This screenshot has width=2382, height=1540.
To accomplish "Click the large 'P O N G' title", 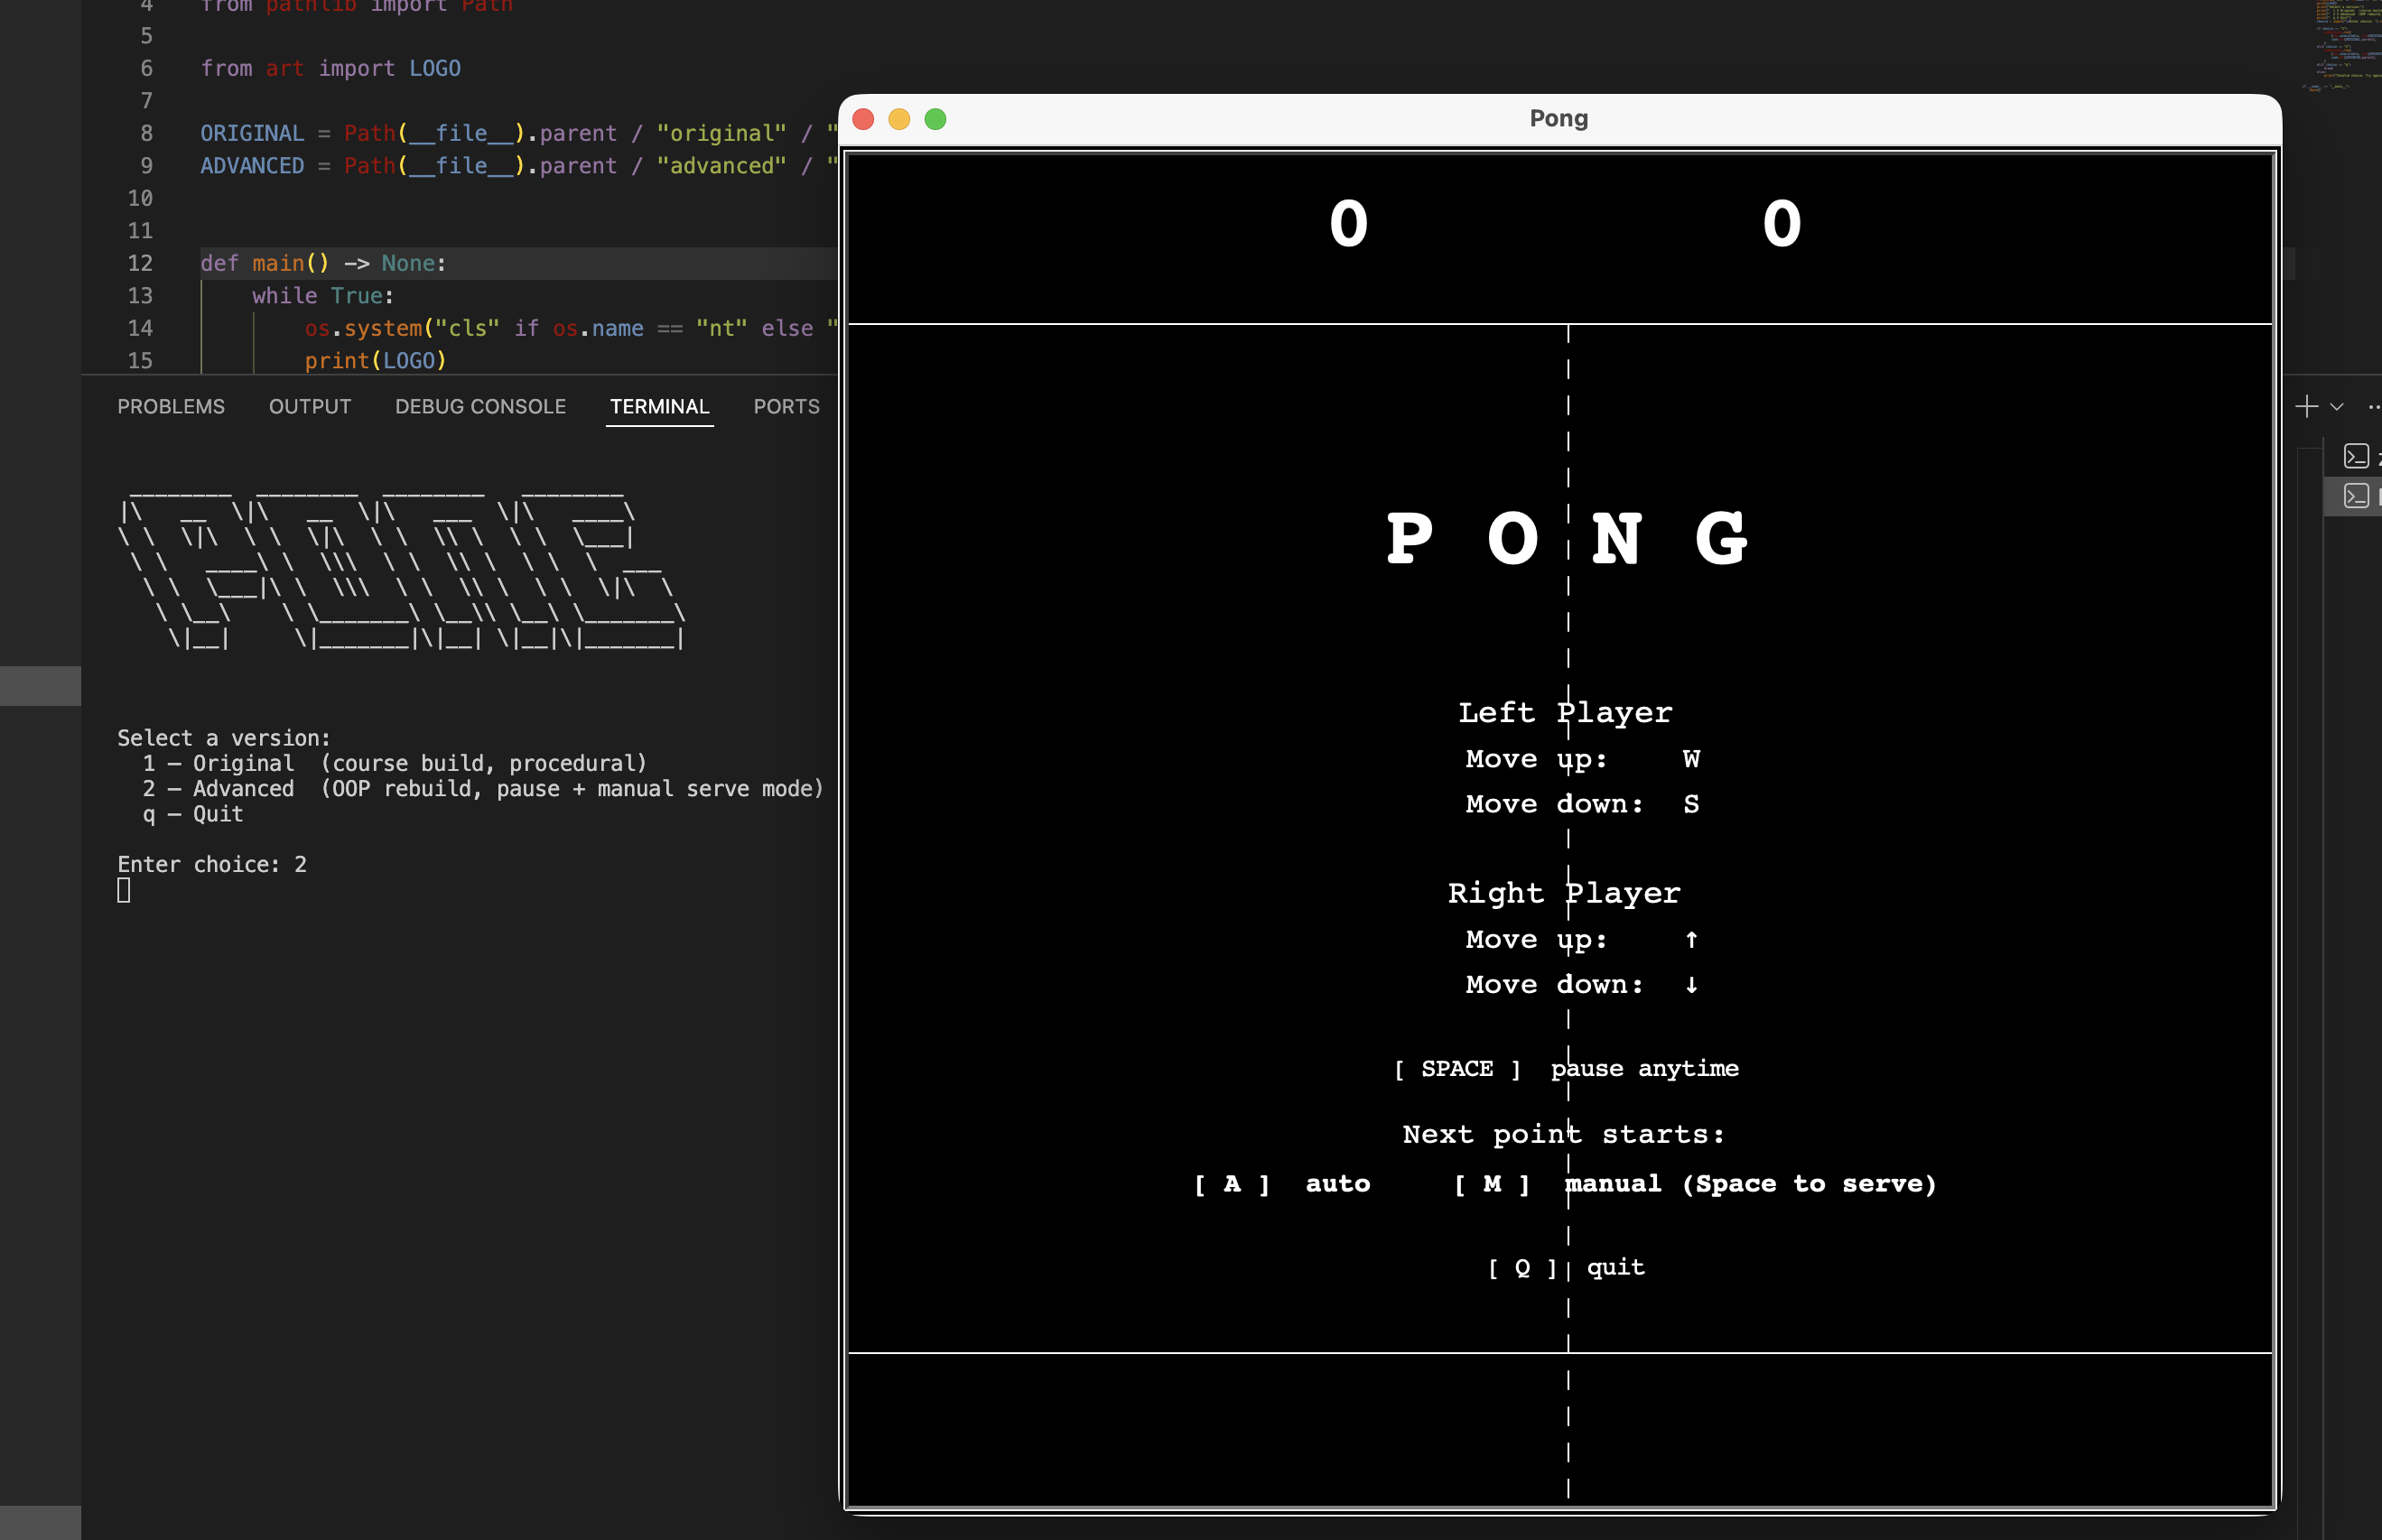I will click(x=1567, y=538).
